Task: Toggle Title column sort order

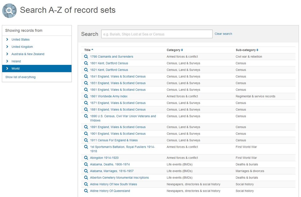Action: point(89,50)
